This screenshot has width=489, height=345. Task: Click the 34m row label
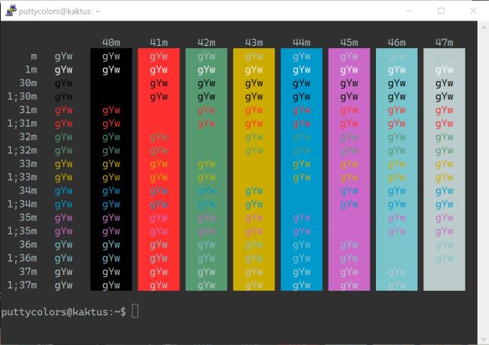point(28,190)
